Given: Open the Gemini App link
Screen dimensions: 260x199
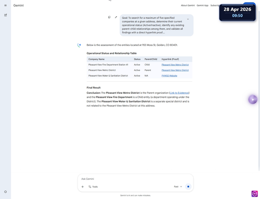Looking at the screenshot, I should (x=202, y=5).
